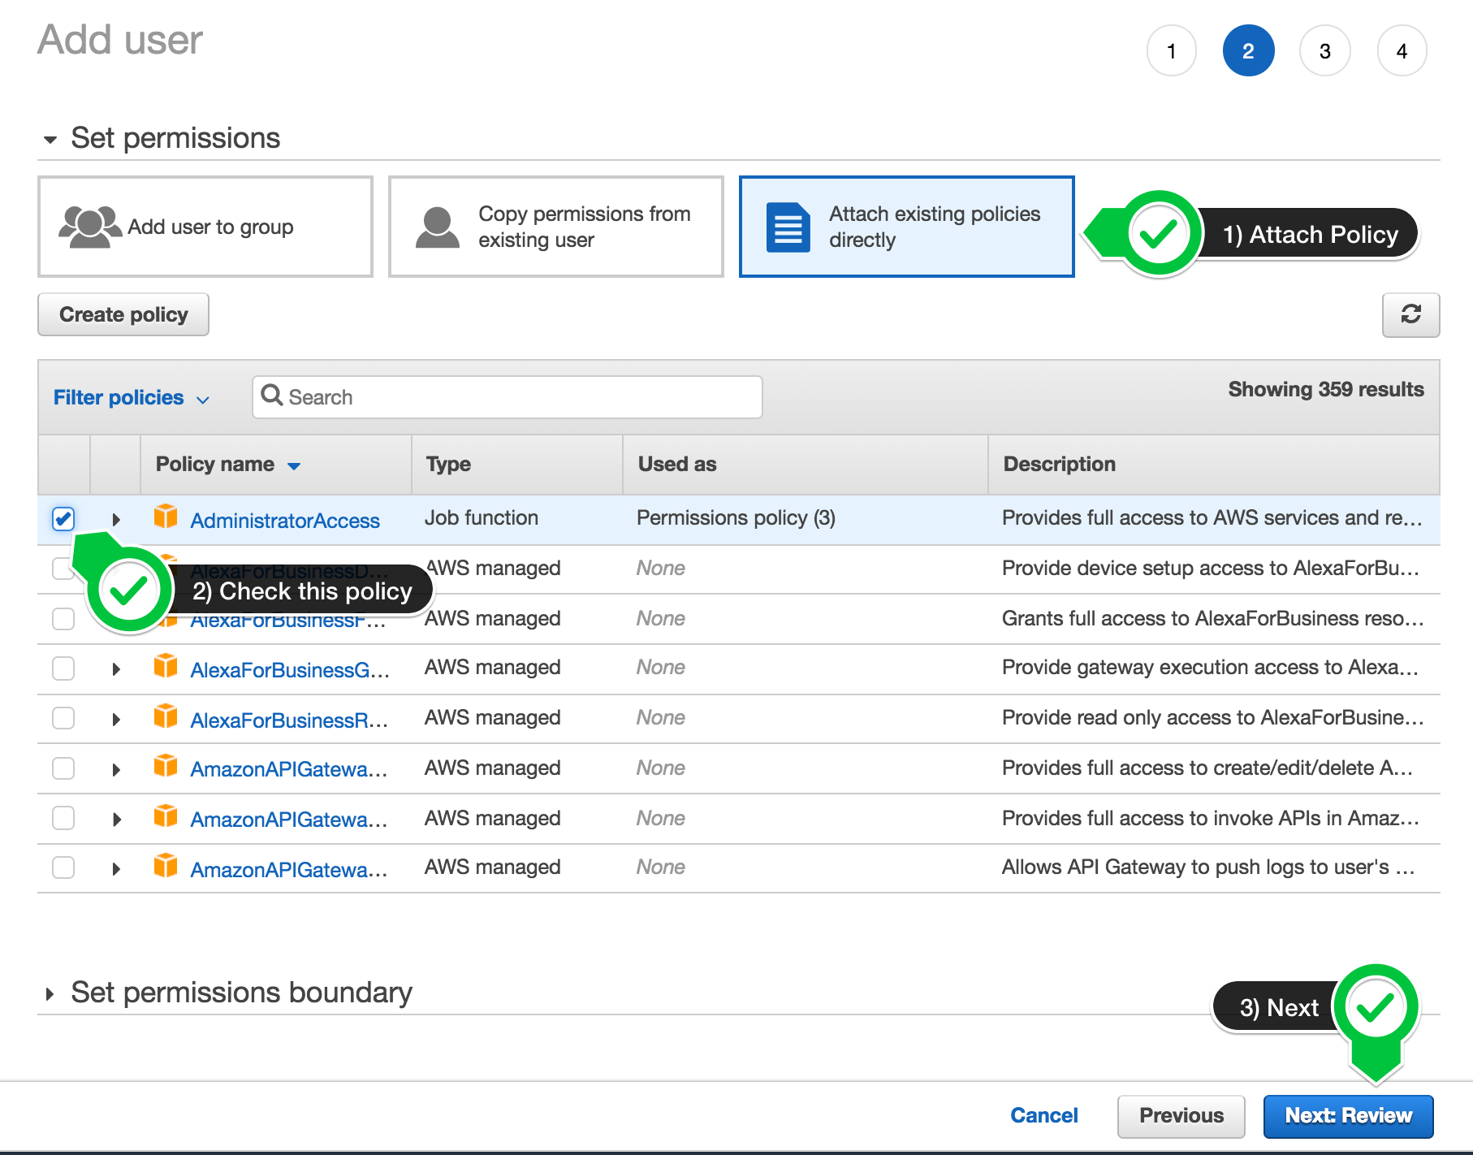The height and width of the screenshot is (1155, 1473).
Task: Click the Next: Review button
Action: click(x=1348, y=1116)
